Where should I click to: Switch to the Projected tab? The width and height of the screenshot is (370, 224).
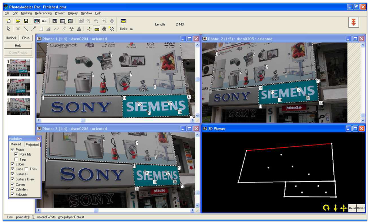(32, 145)
